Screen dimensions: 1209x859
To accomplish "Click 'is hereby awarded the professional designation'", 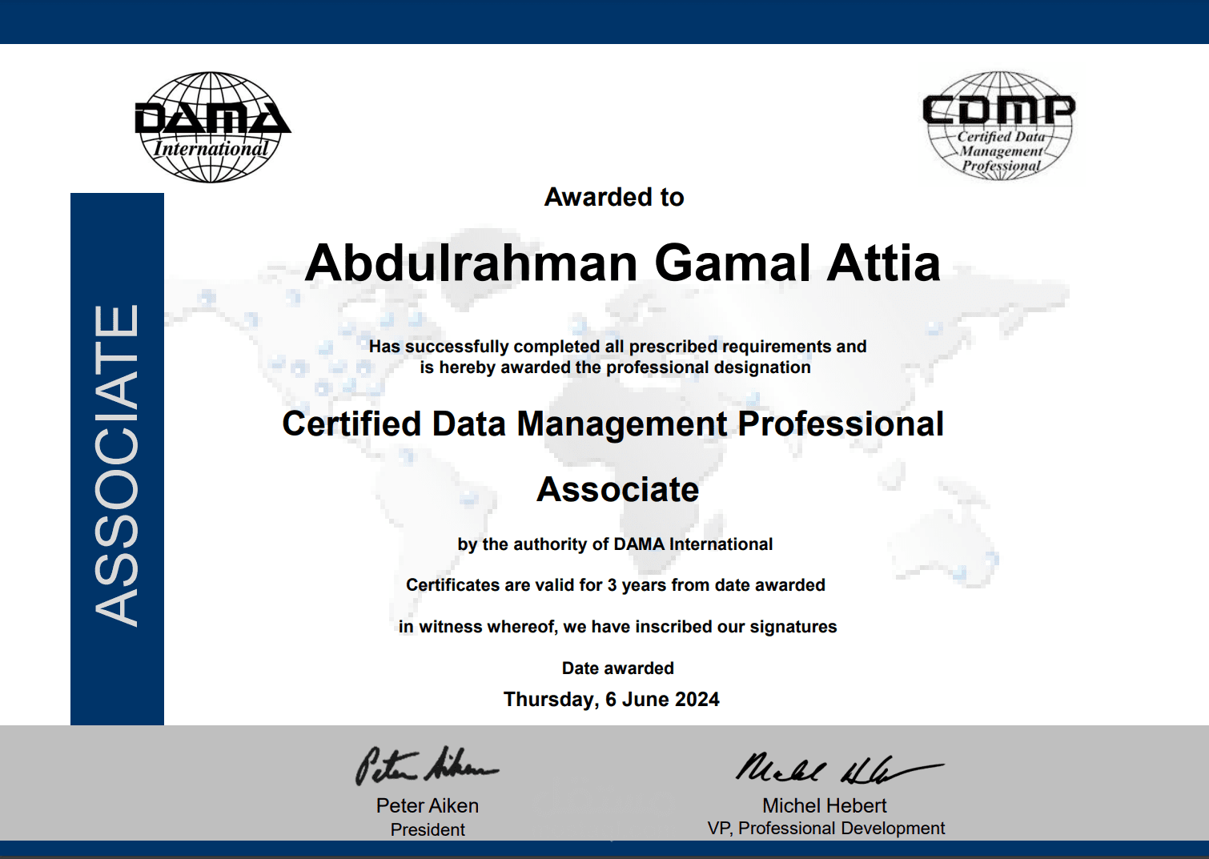I will [x=615, y=367].
